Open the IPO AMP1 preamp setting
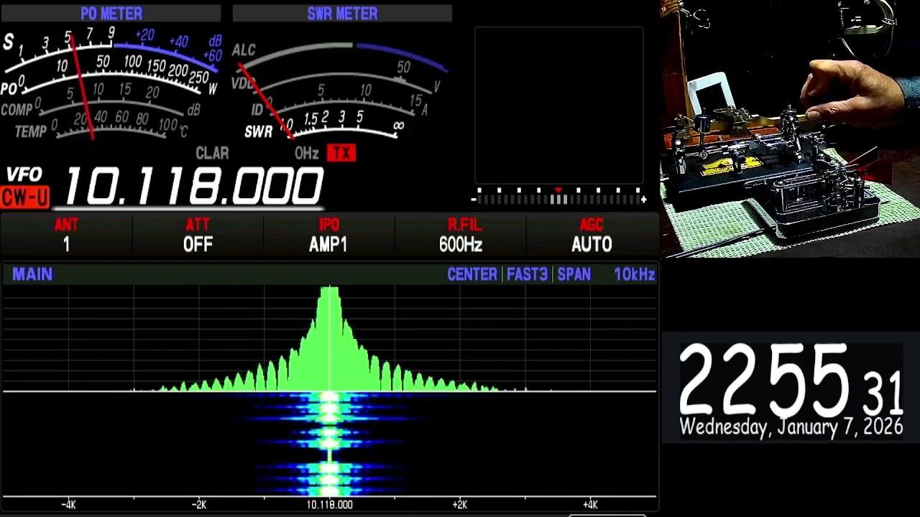The height and width of the screenshot is (517, 920). click(328, 236)
